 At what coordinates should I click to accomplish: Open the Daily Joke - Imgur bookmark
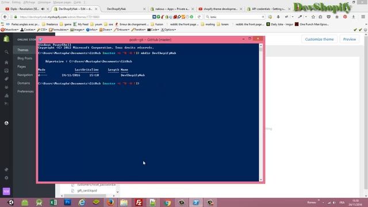pyautogui.click(x=280, y=24)
